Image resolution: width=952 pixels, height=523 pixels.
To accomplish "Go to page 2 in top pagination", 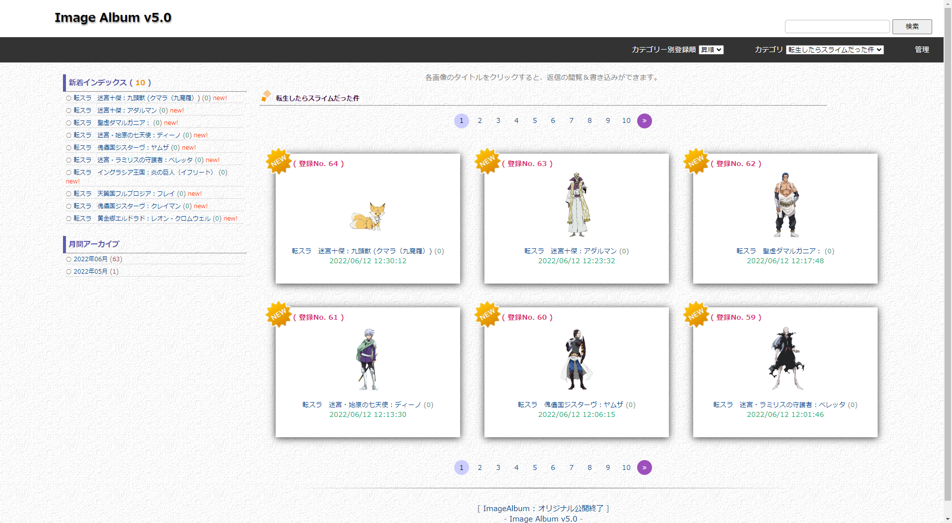I will pos(480,120).
